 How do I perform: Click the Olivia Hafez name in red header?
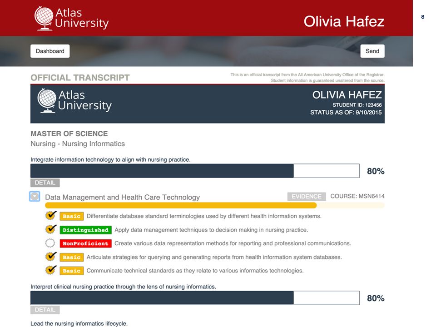click(344, 21)
